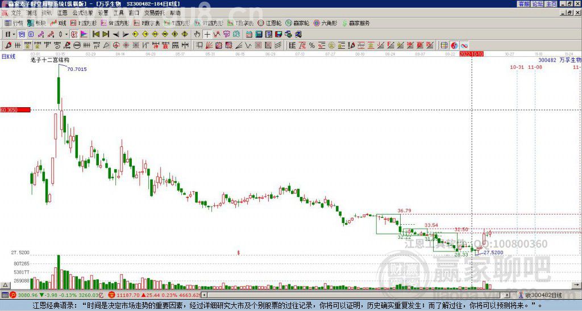Select the red fan lines tool

[x=209, y=45]
